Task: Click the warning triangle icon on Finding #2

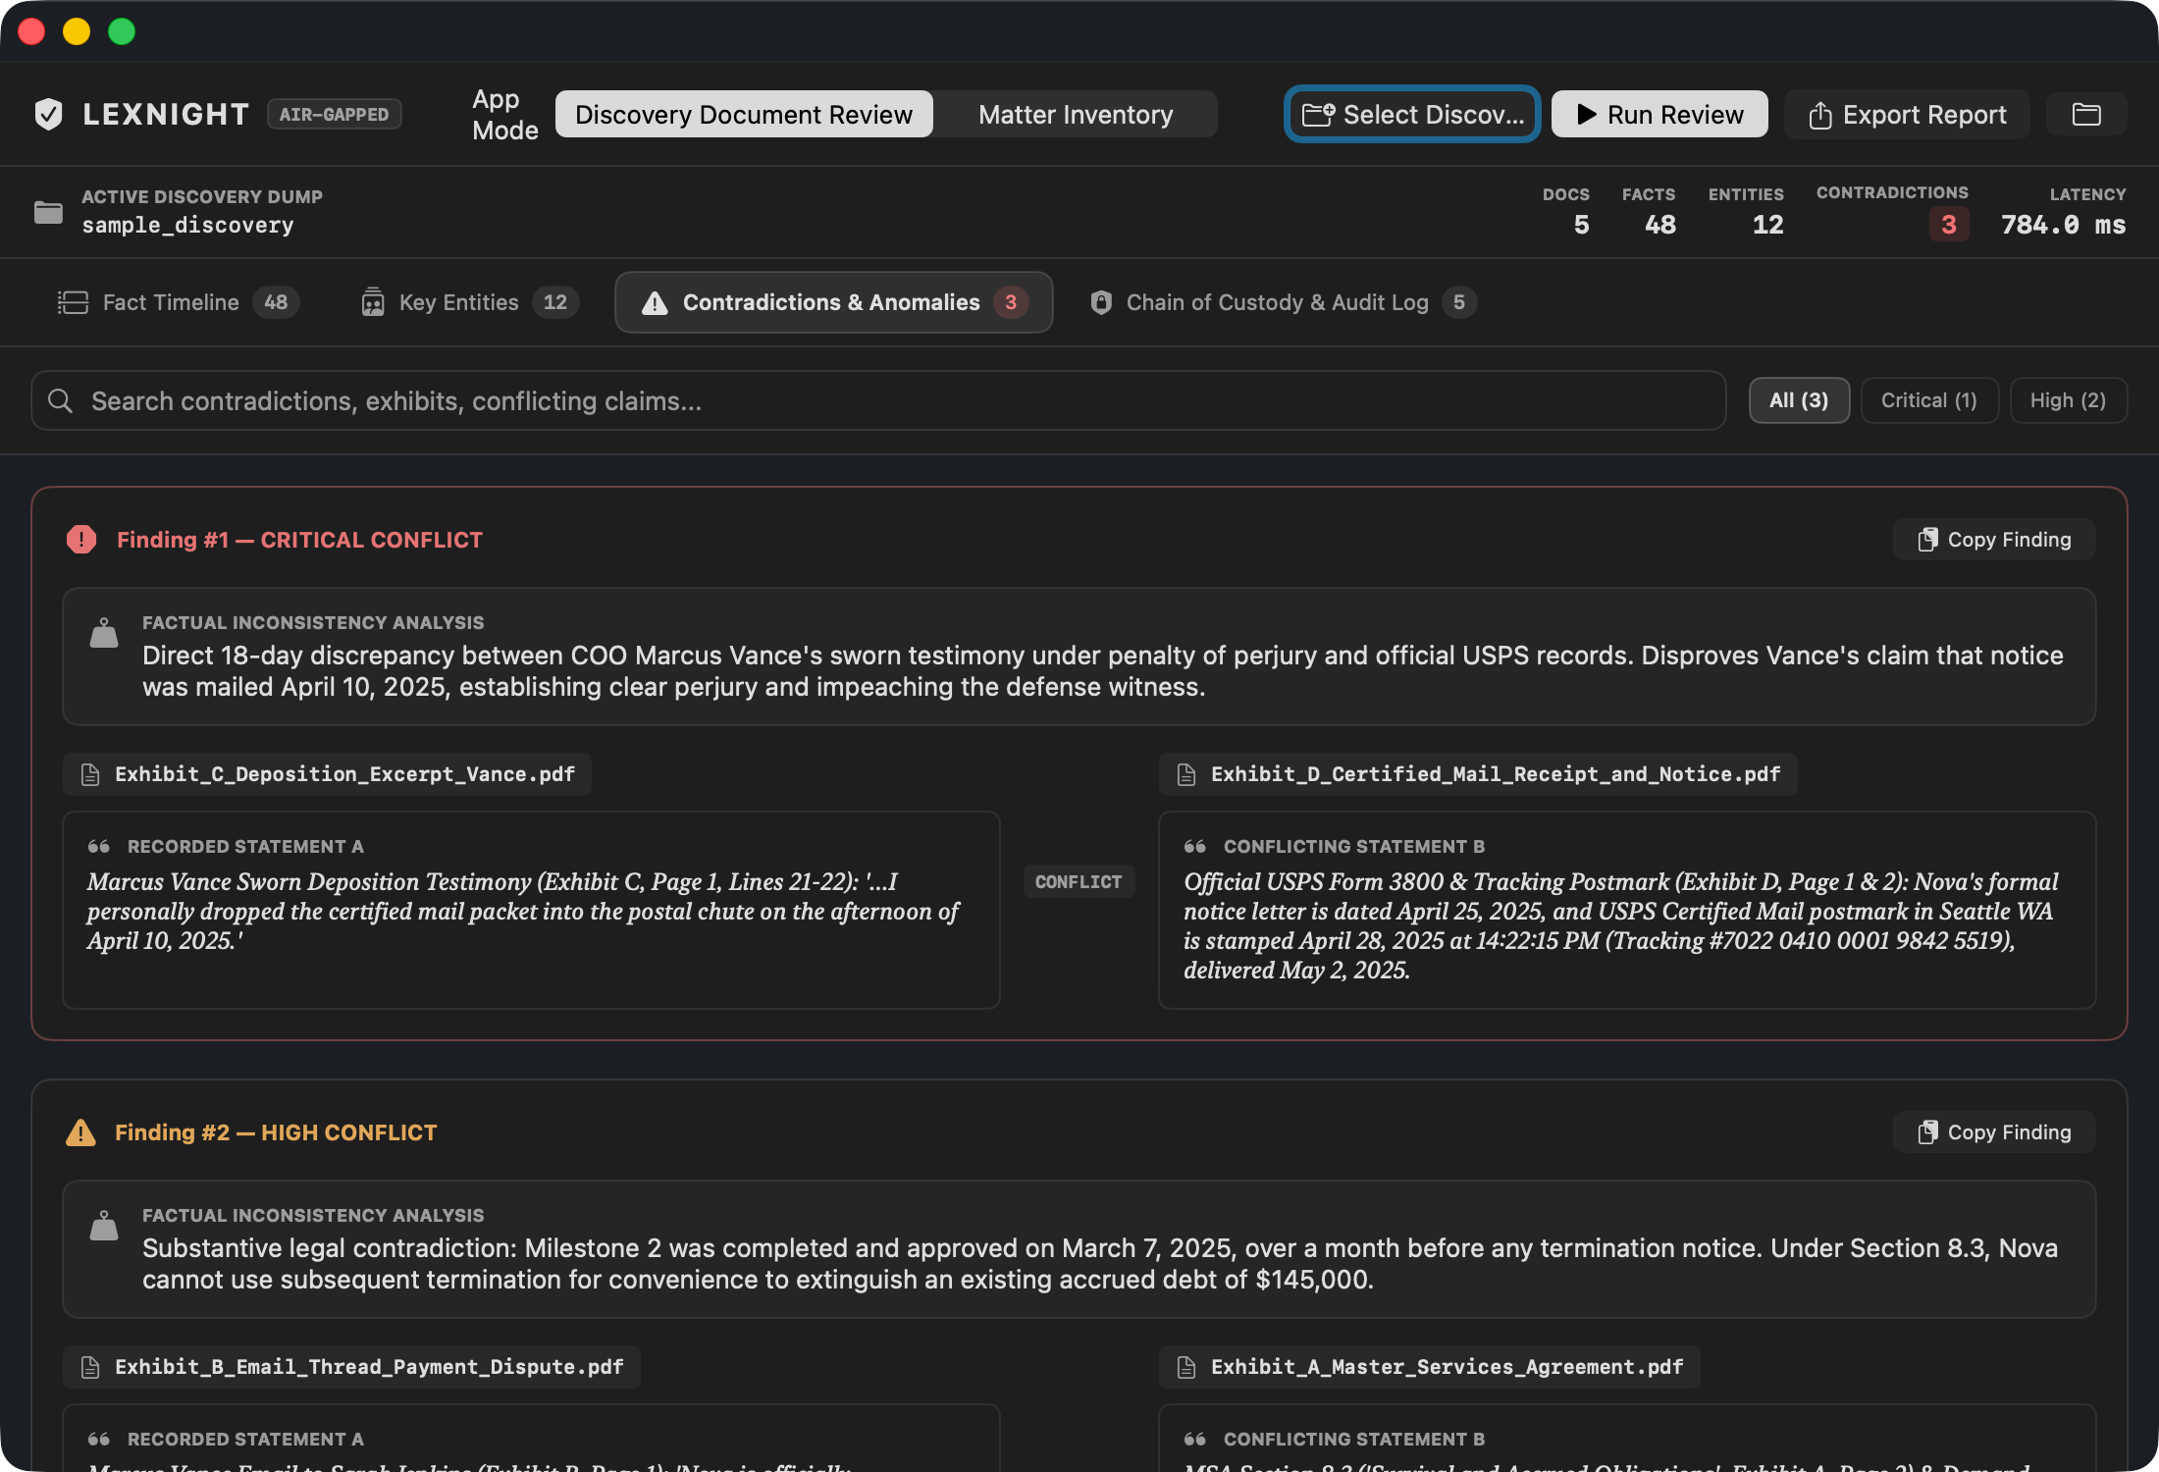Action: pos(80,1132)
